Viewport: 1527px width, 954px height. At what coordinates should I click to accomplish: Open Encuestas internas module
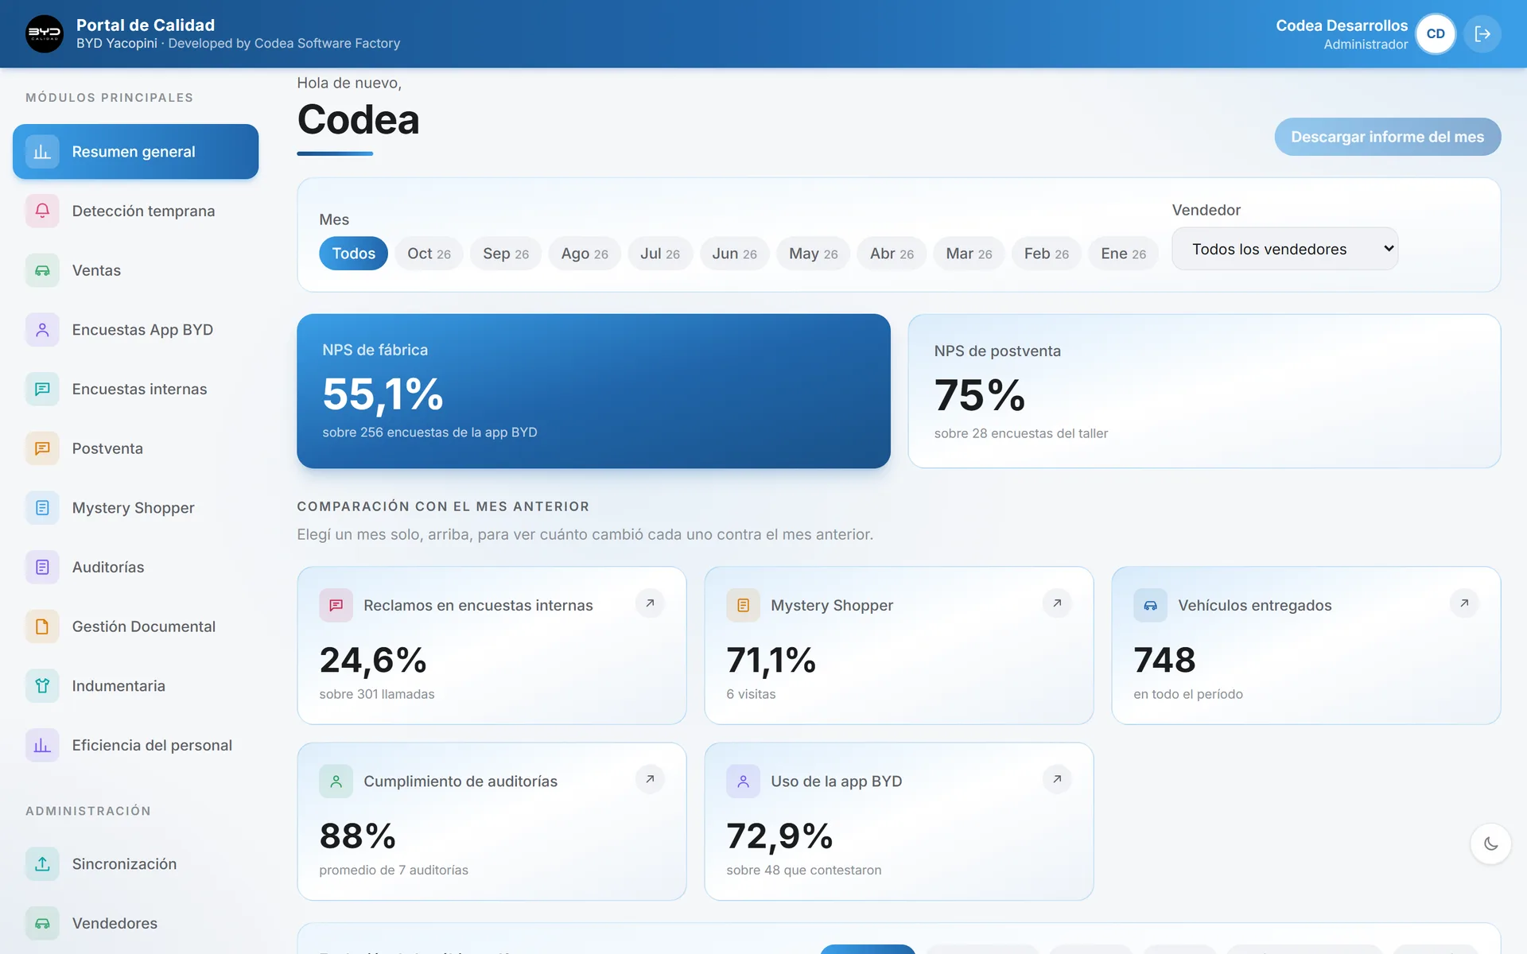point(135,390)
